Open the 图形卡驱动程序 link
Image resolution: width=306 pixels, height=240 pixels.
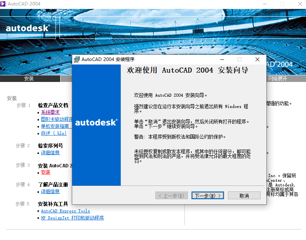tap(56, 119)
